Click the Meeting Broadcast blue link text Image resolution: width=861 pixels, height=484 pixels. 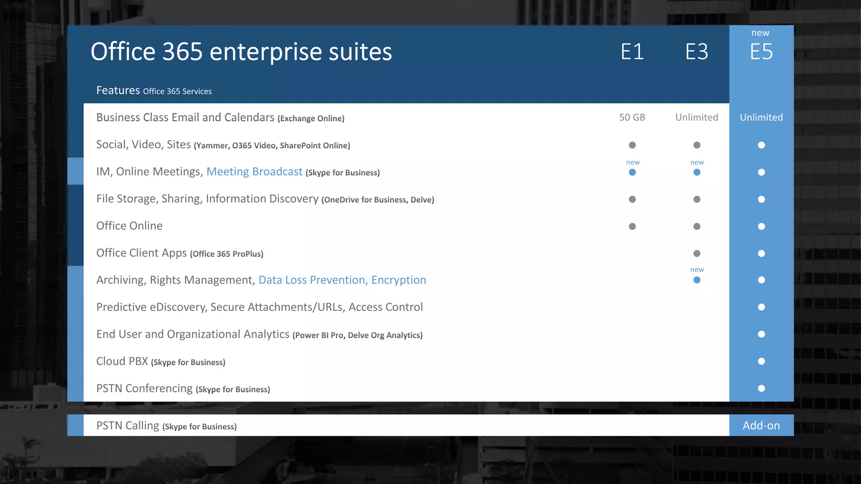pyautogui.click(x=254, y=172)
